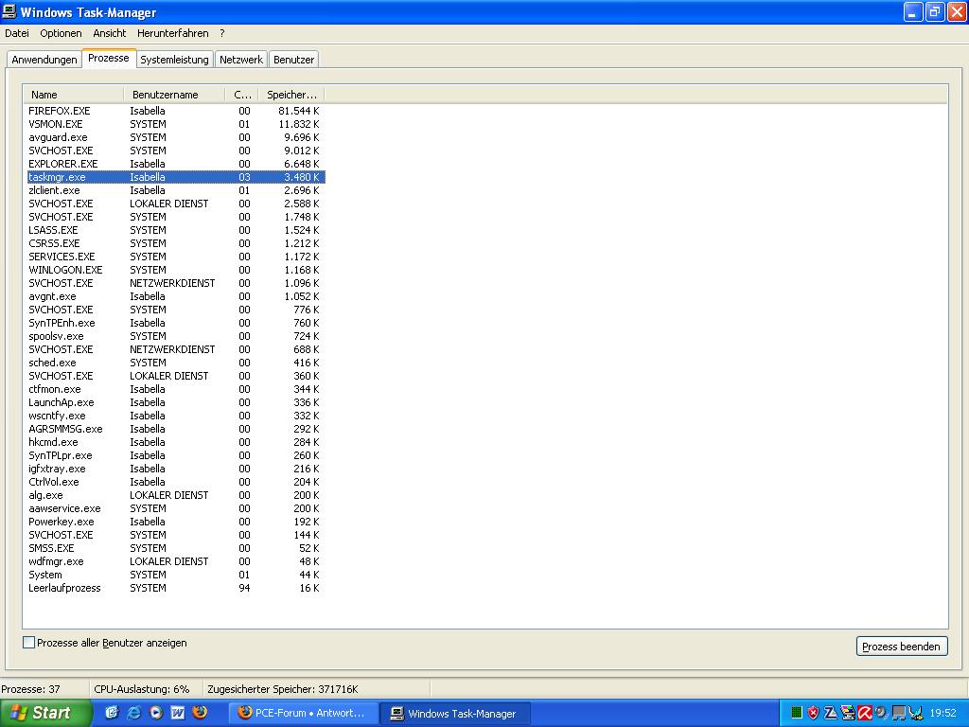Open Microsoft Word from the quick launch
This screenshot has height=727, width=969.
(177, 713)
